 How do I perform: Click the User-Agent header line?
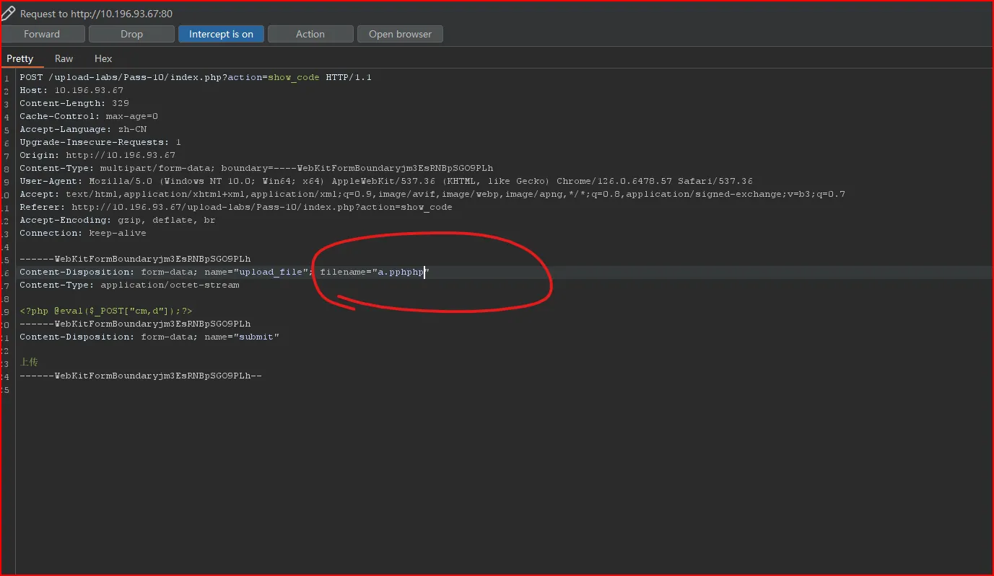click(x=386, y=181)
